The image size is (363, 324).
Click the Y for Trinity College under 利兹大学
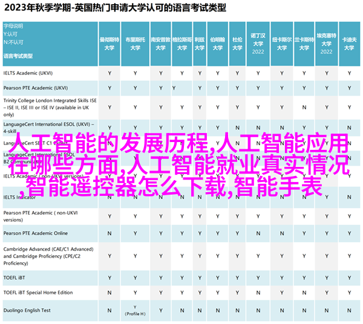[200, 108]
